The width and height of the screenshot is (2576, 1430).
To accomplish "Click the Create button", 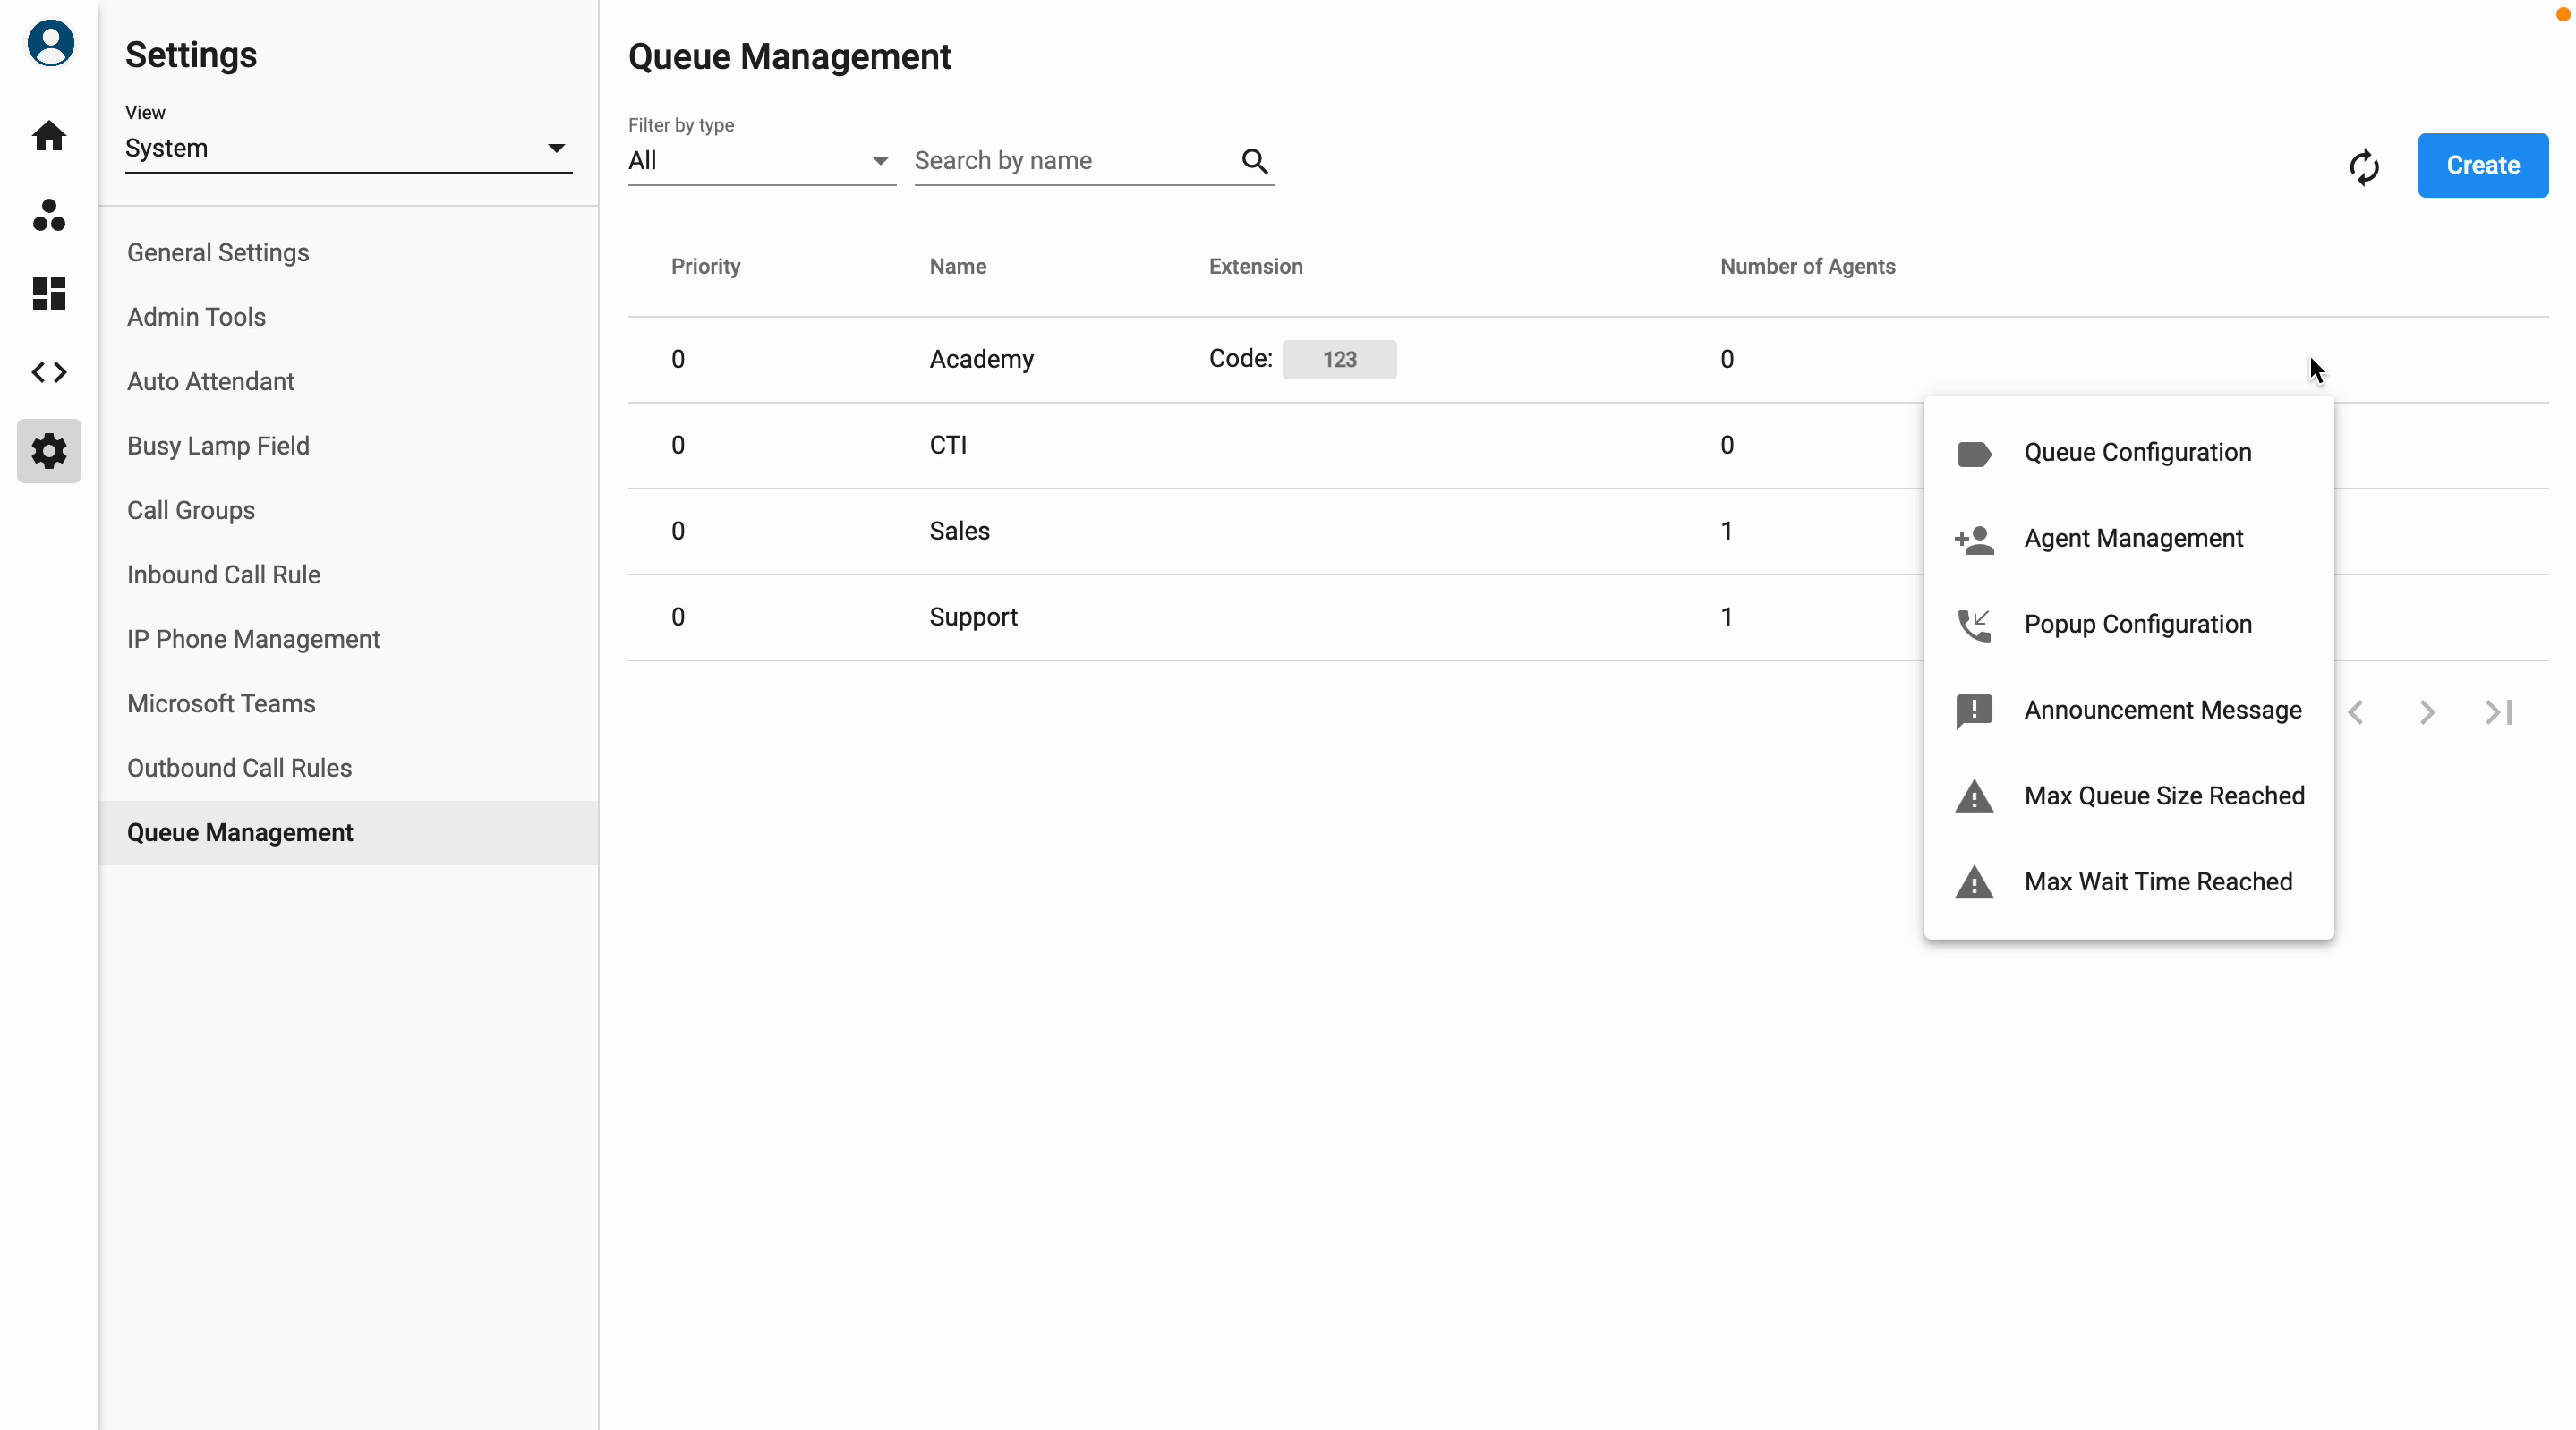I will [2482, 166].
